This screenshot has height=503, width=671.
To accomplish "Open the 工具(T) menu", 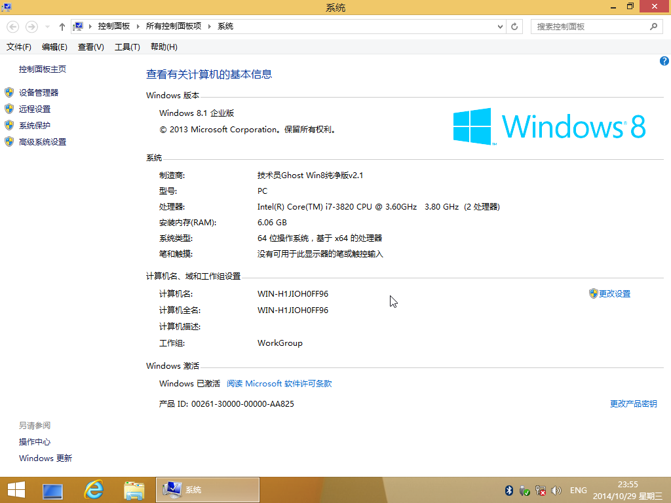I will 127,47.
